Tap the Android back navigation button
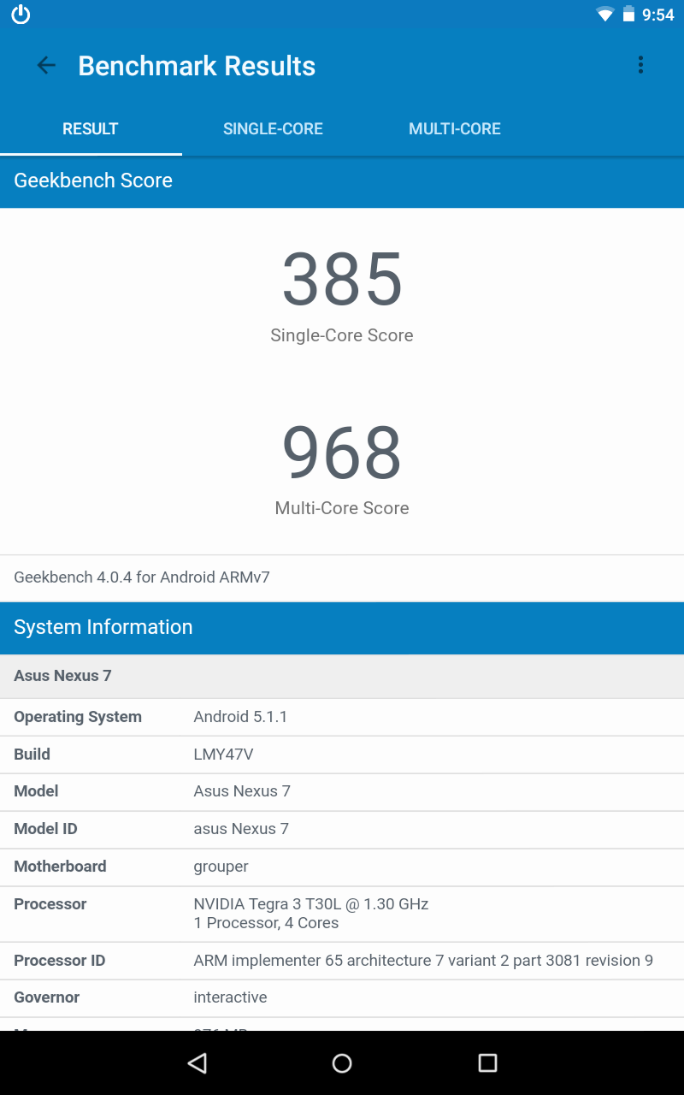The height and width of the screenshot is (1095, 684). [x=198, y=1062]
